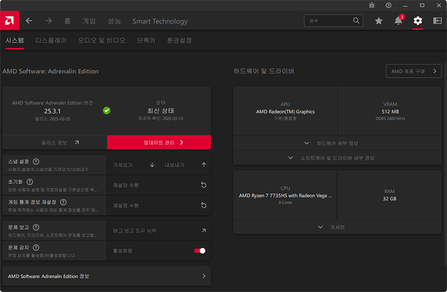Click the 마지막 확인: 2025-03-13 text
The height and width of the screenshot is (292, 447).
click(161, 118)
